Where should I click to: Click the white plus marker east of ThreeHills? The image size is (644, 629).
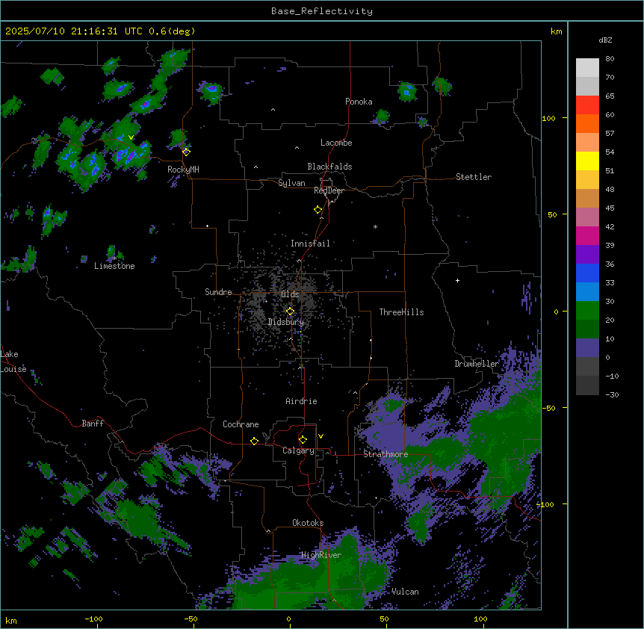(457, 280)
